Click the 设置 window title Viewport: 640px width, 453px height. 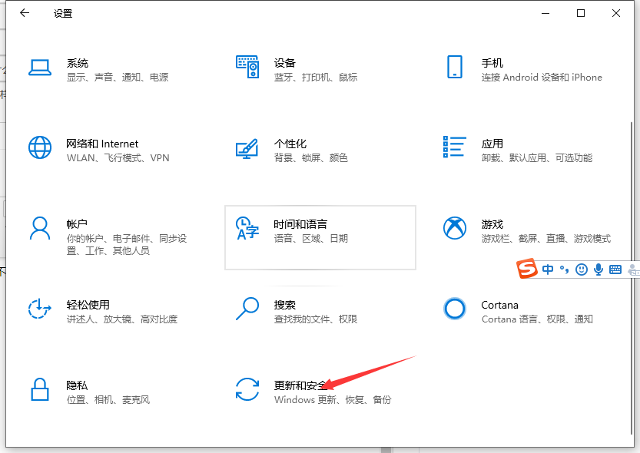63,14
